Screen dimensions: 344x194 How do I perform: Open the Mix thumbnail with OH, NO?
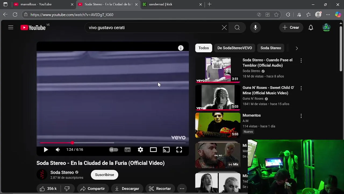tap(218, 155)
